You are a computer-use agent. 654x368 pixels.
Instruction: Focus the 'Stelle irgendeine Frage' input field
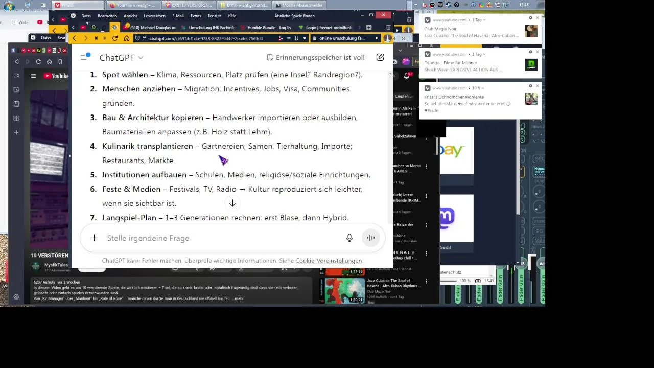coord(222,238)
